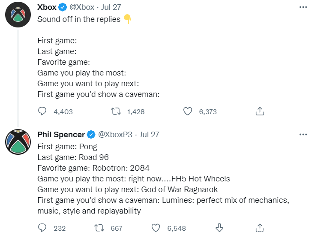The image size is (309, 241).
Task: Open more options for the Xbox tweet
Action: click(303, 8)
